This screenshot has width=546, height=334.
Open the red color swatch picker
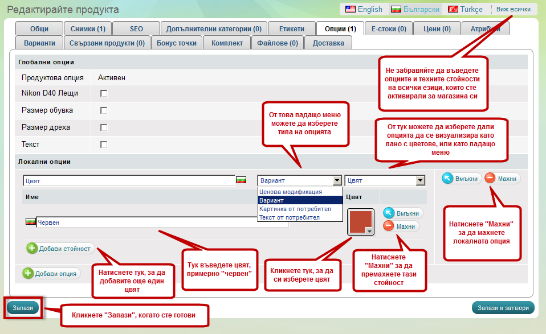360,221
